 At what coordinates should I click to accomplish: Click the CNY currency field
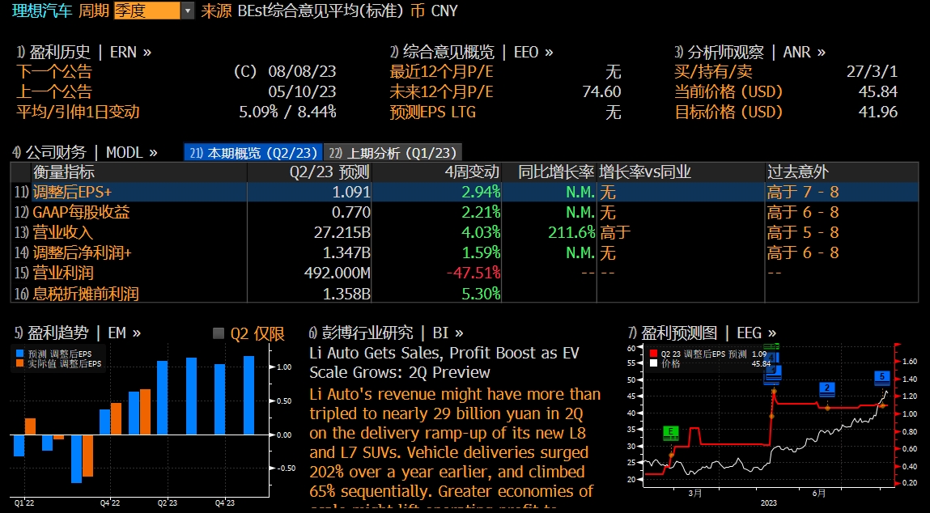click(444, 11)
